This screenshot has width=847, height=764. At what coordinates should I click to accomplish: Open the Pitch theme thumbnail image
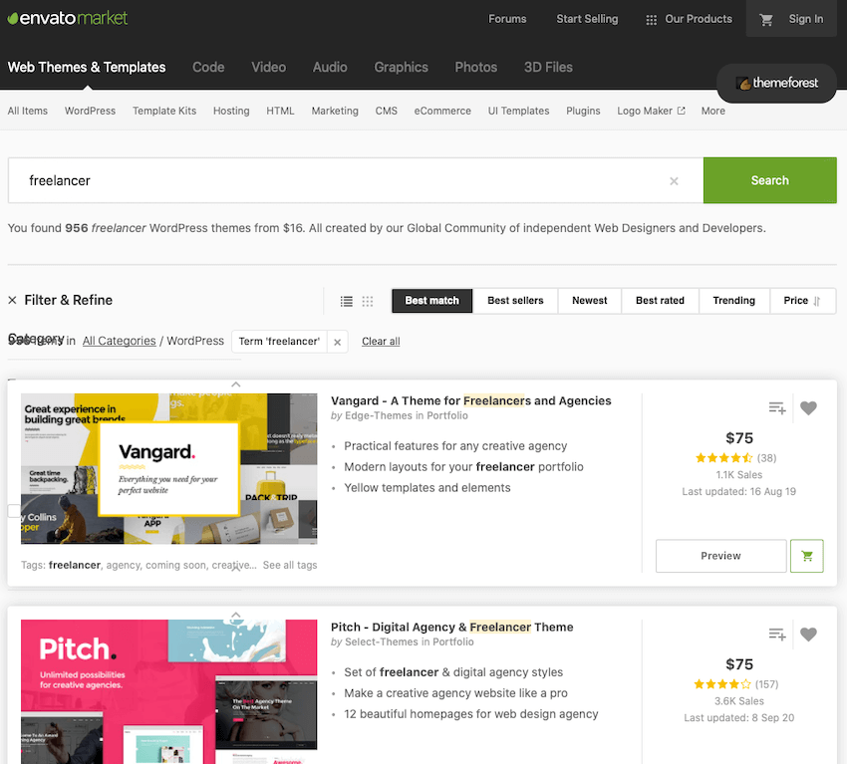tap(169, 691)
